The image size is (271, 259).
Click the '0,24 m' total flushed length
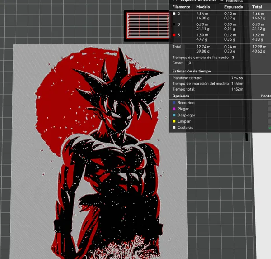pyautogui.click(x=230, y=47)
